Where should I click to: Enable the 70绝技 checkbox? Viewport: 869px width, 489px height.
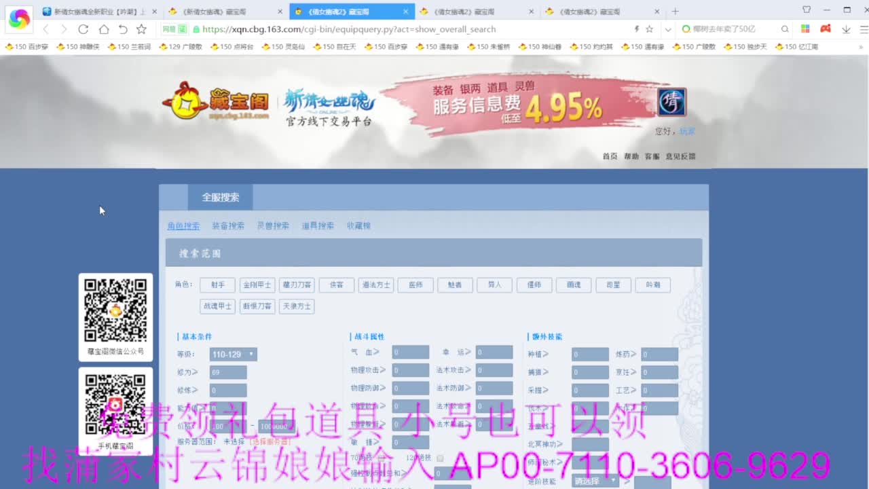(x=382, y=458)
